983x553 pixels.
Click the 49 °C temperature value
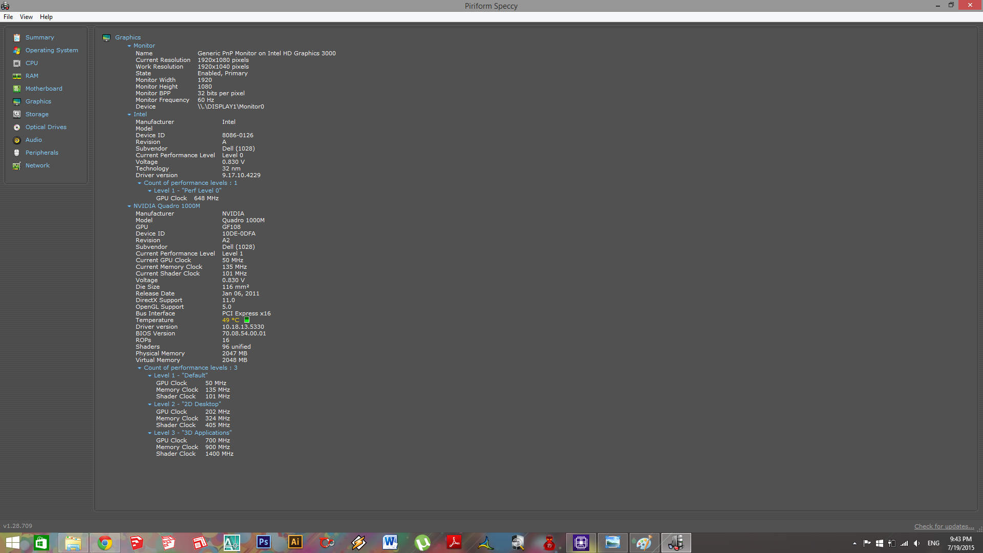(230, 320)
